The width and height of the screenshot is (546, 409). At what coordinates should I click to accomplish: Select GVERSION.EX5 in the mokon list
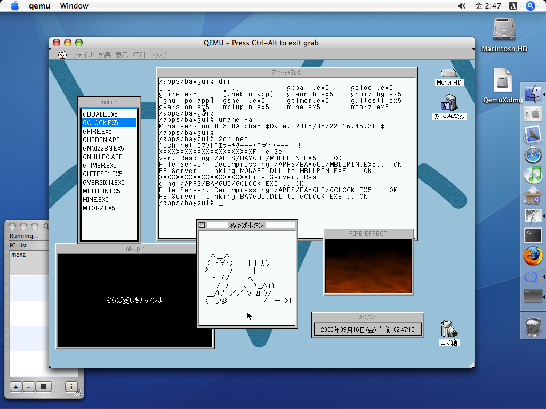pos(109,183)
